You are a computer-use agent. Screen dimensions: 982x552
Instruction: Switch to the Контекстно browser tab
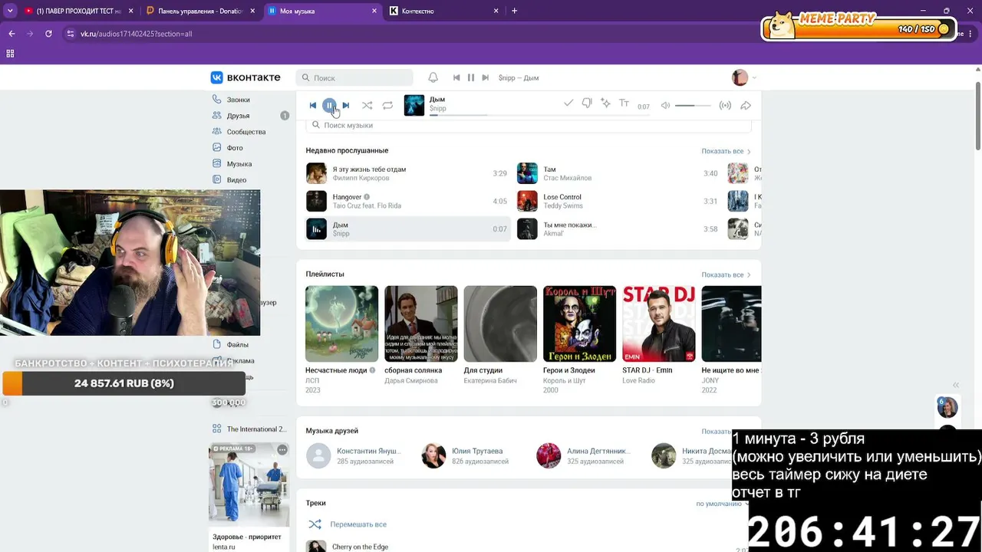click(x=445, y=11)
